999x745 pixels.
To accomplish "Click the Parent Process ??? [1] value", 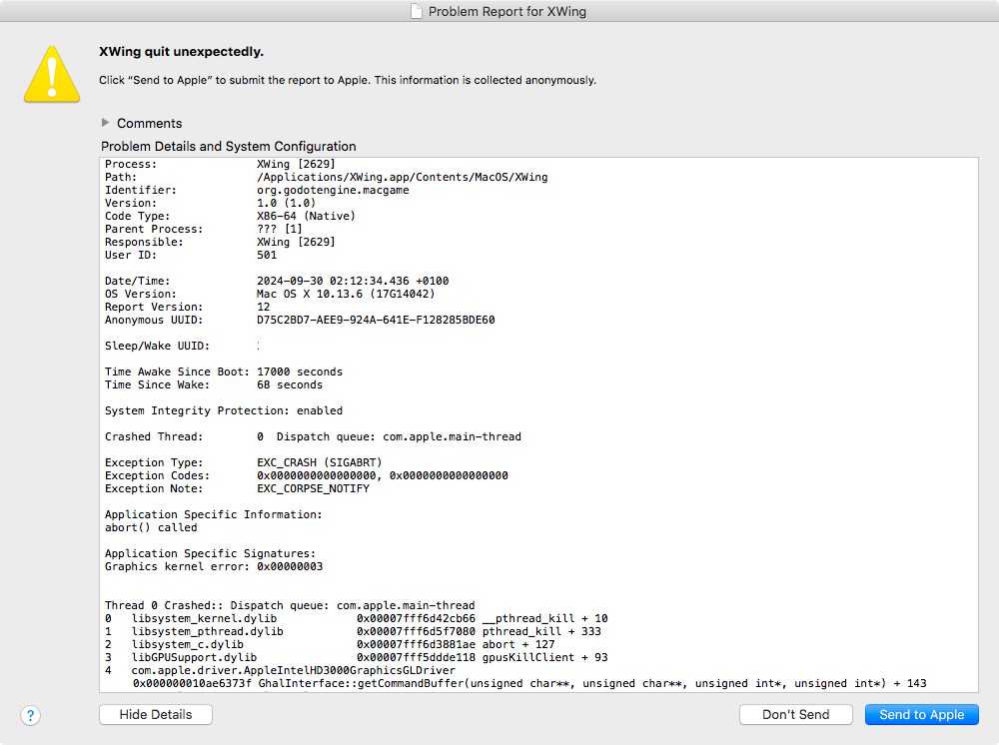I will pyautogui.click(x=280, y=229).
